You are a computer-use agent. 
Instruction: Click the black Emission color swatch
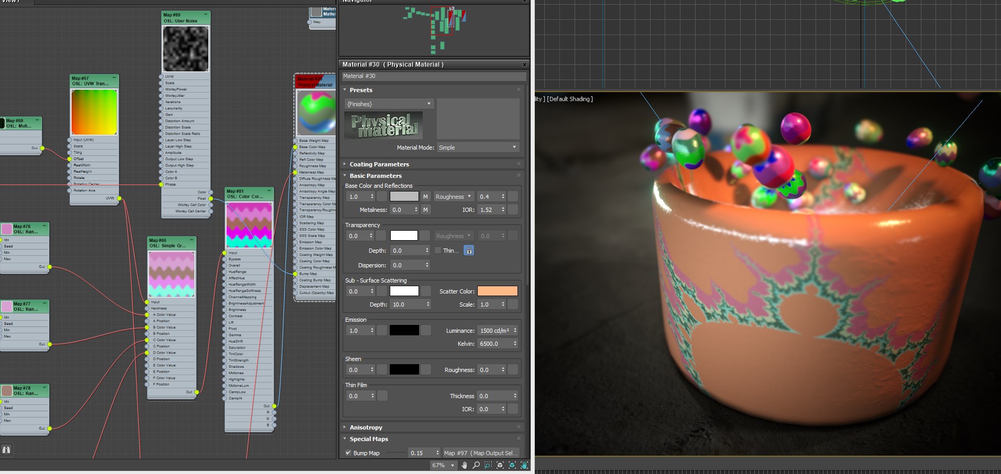pyautogui.click(x=404, y=331)
